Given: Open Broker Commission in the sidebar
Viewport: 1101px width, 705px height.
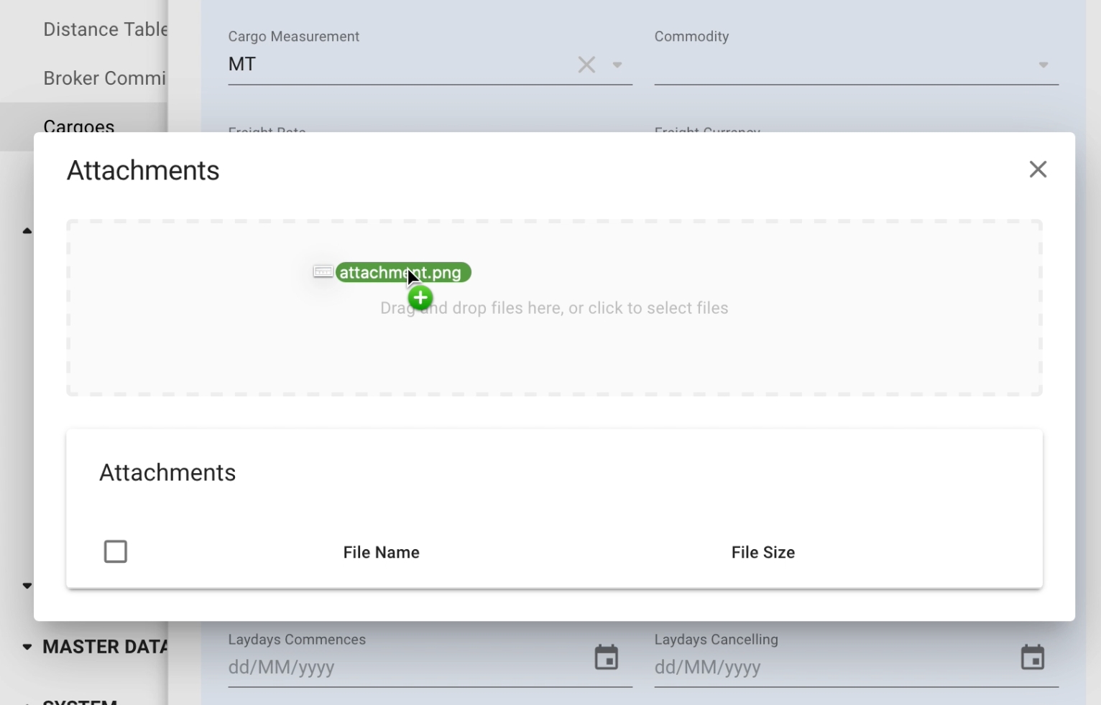Looking at the screenshot, I should pyautogui.click(x=105, y=78).
